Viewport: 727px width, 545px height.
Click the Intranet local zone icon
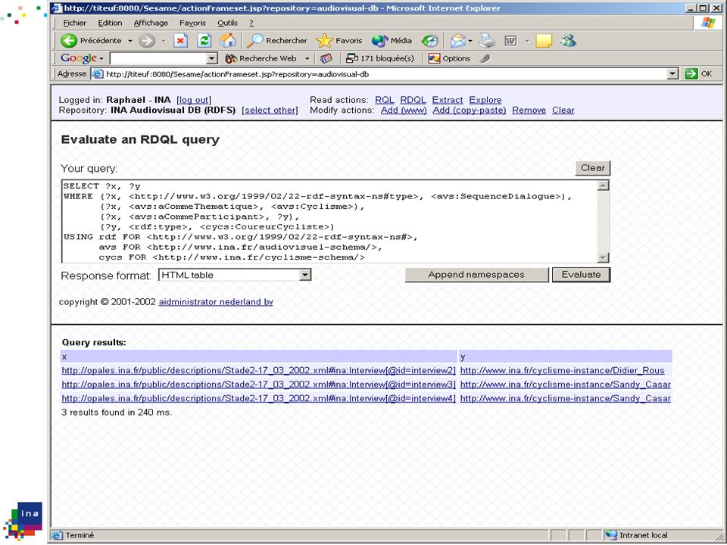tap(611, 535)
